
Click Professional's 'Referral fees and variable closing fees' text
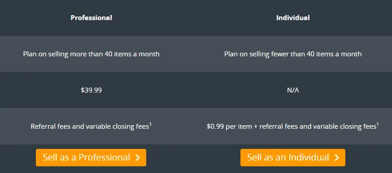(x=90, y=127)
